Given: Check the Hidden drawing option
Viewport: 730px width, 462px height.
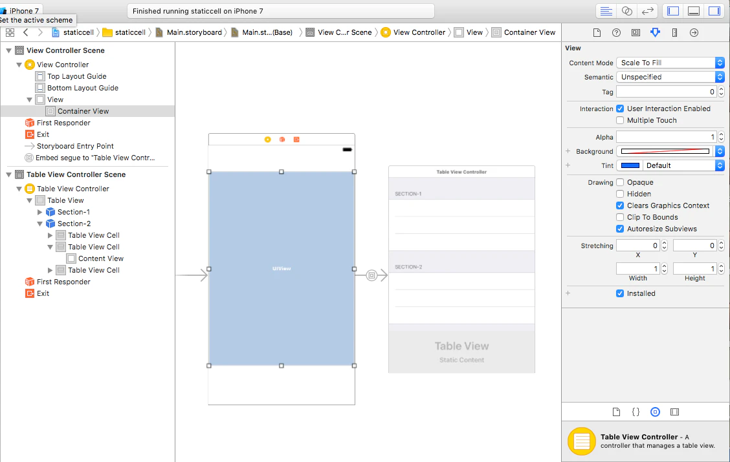Looking at the screenshot, I should click(x=620, y=194).
